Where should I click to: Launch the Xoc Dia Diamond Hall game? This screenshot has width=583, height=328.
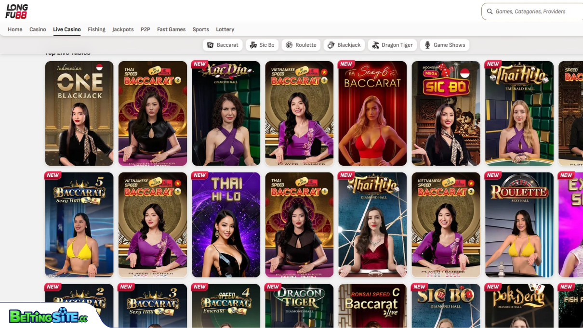(x=226, y=113)
